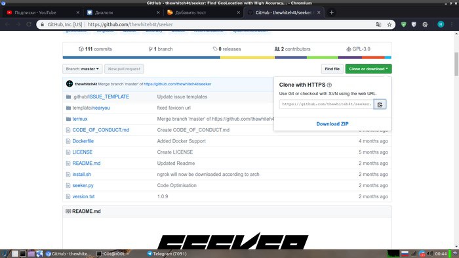Open the thewhiteh4t avatar in commit row
The image size is (459, 258).
(70, 84)
